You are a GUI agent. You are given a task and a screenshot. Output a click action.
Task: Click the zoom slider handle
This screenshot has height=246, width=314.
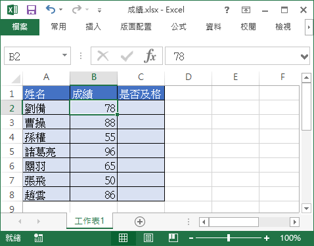point(229,238)
